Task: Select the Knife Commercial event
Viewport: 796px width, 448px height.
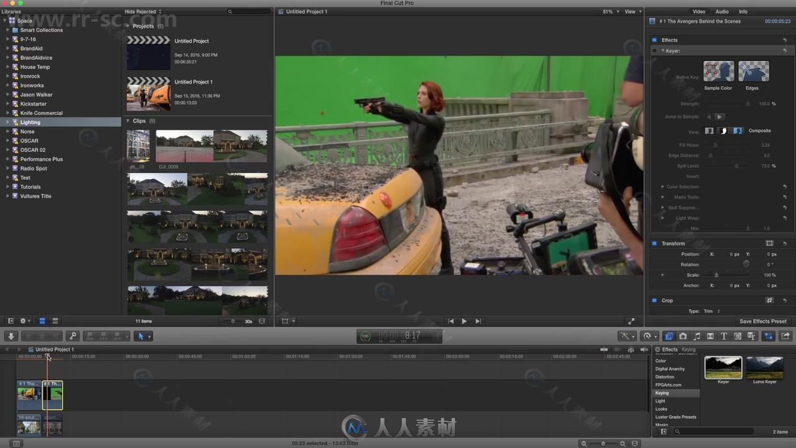Action: coord(41,113)
